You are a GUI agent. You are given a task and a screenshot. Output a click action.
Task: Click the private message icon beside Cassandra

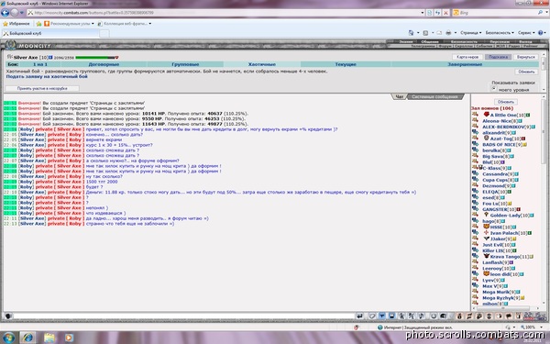click(x=475, y=173)
